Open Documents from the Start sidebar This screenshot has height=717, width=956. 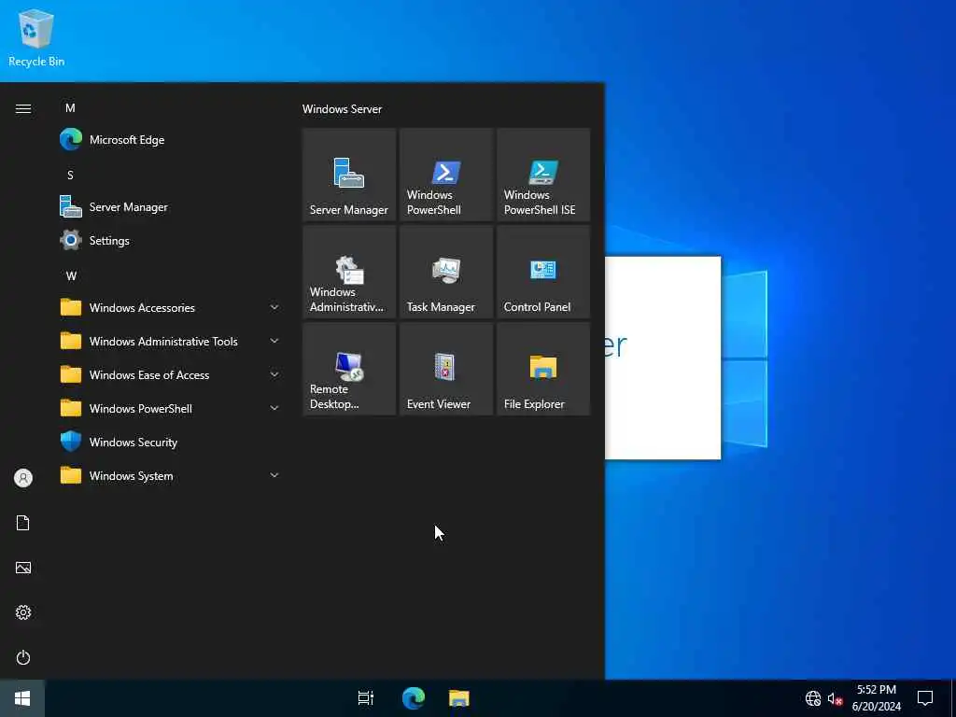coord(23,523)
